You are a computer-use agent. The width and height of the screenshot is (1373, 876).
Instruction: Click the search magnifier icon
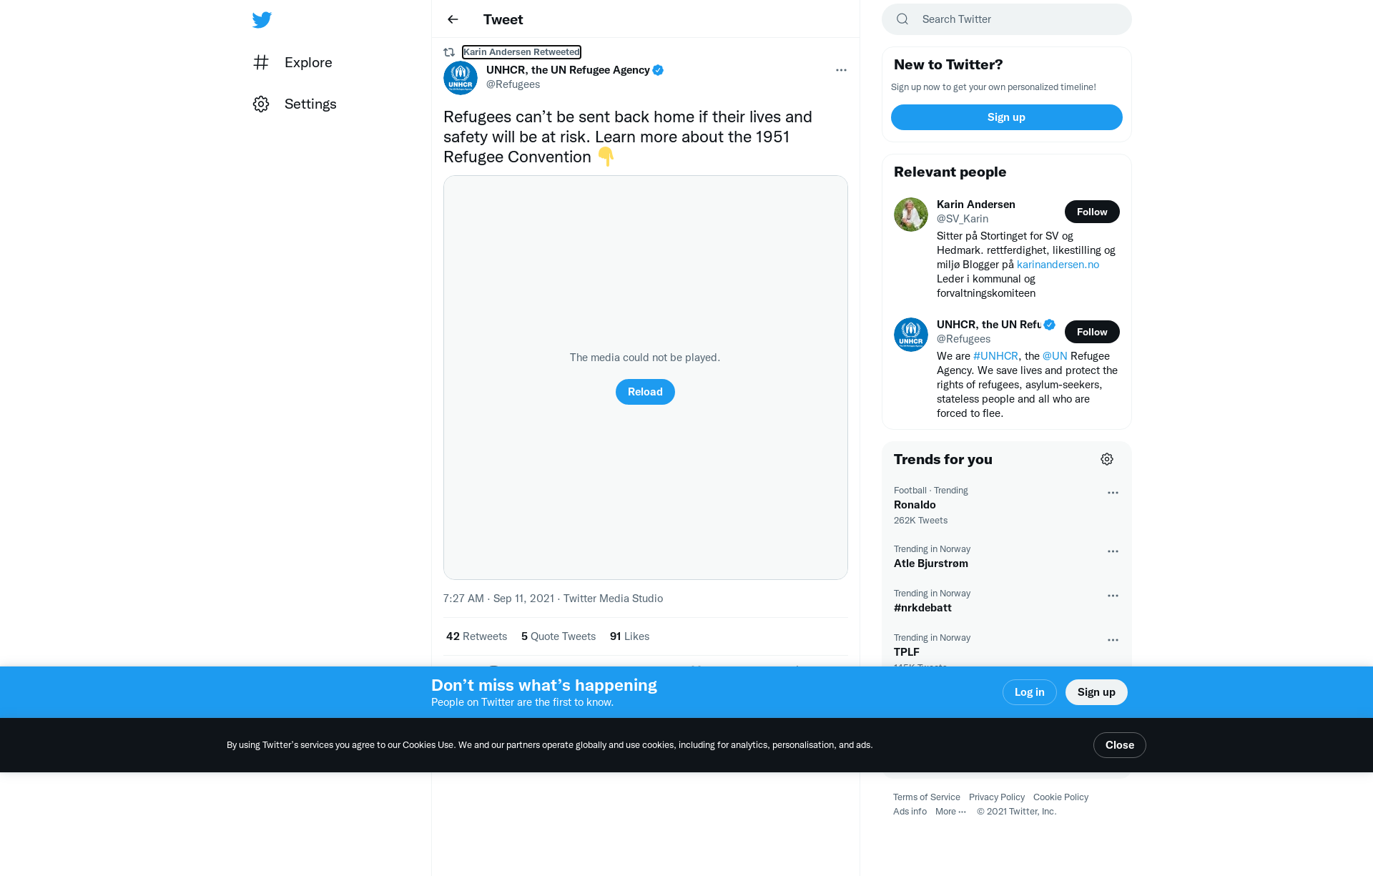pos(902,19)
